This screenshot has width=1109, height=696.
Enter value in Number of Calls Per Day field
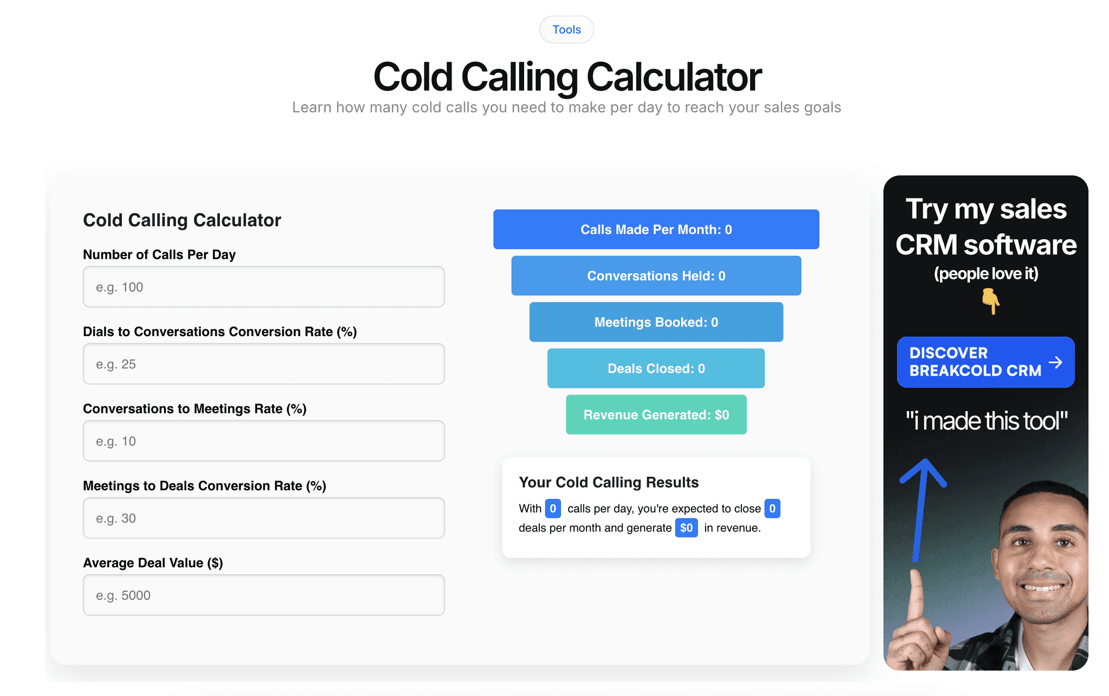click(265, 286)
